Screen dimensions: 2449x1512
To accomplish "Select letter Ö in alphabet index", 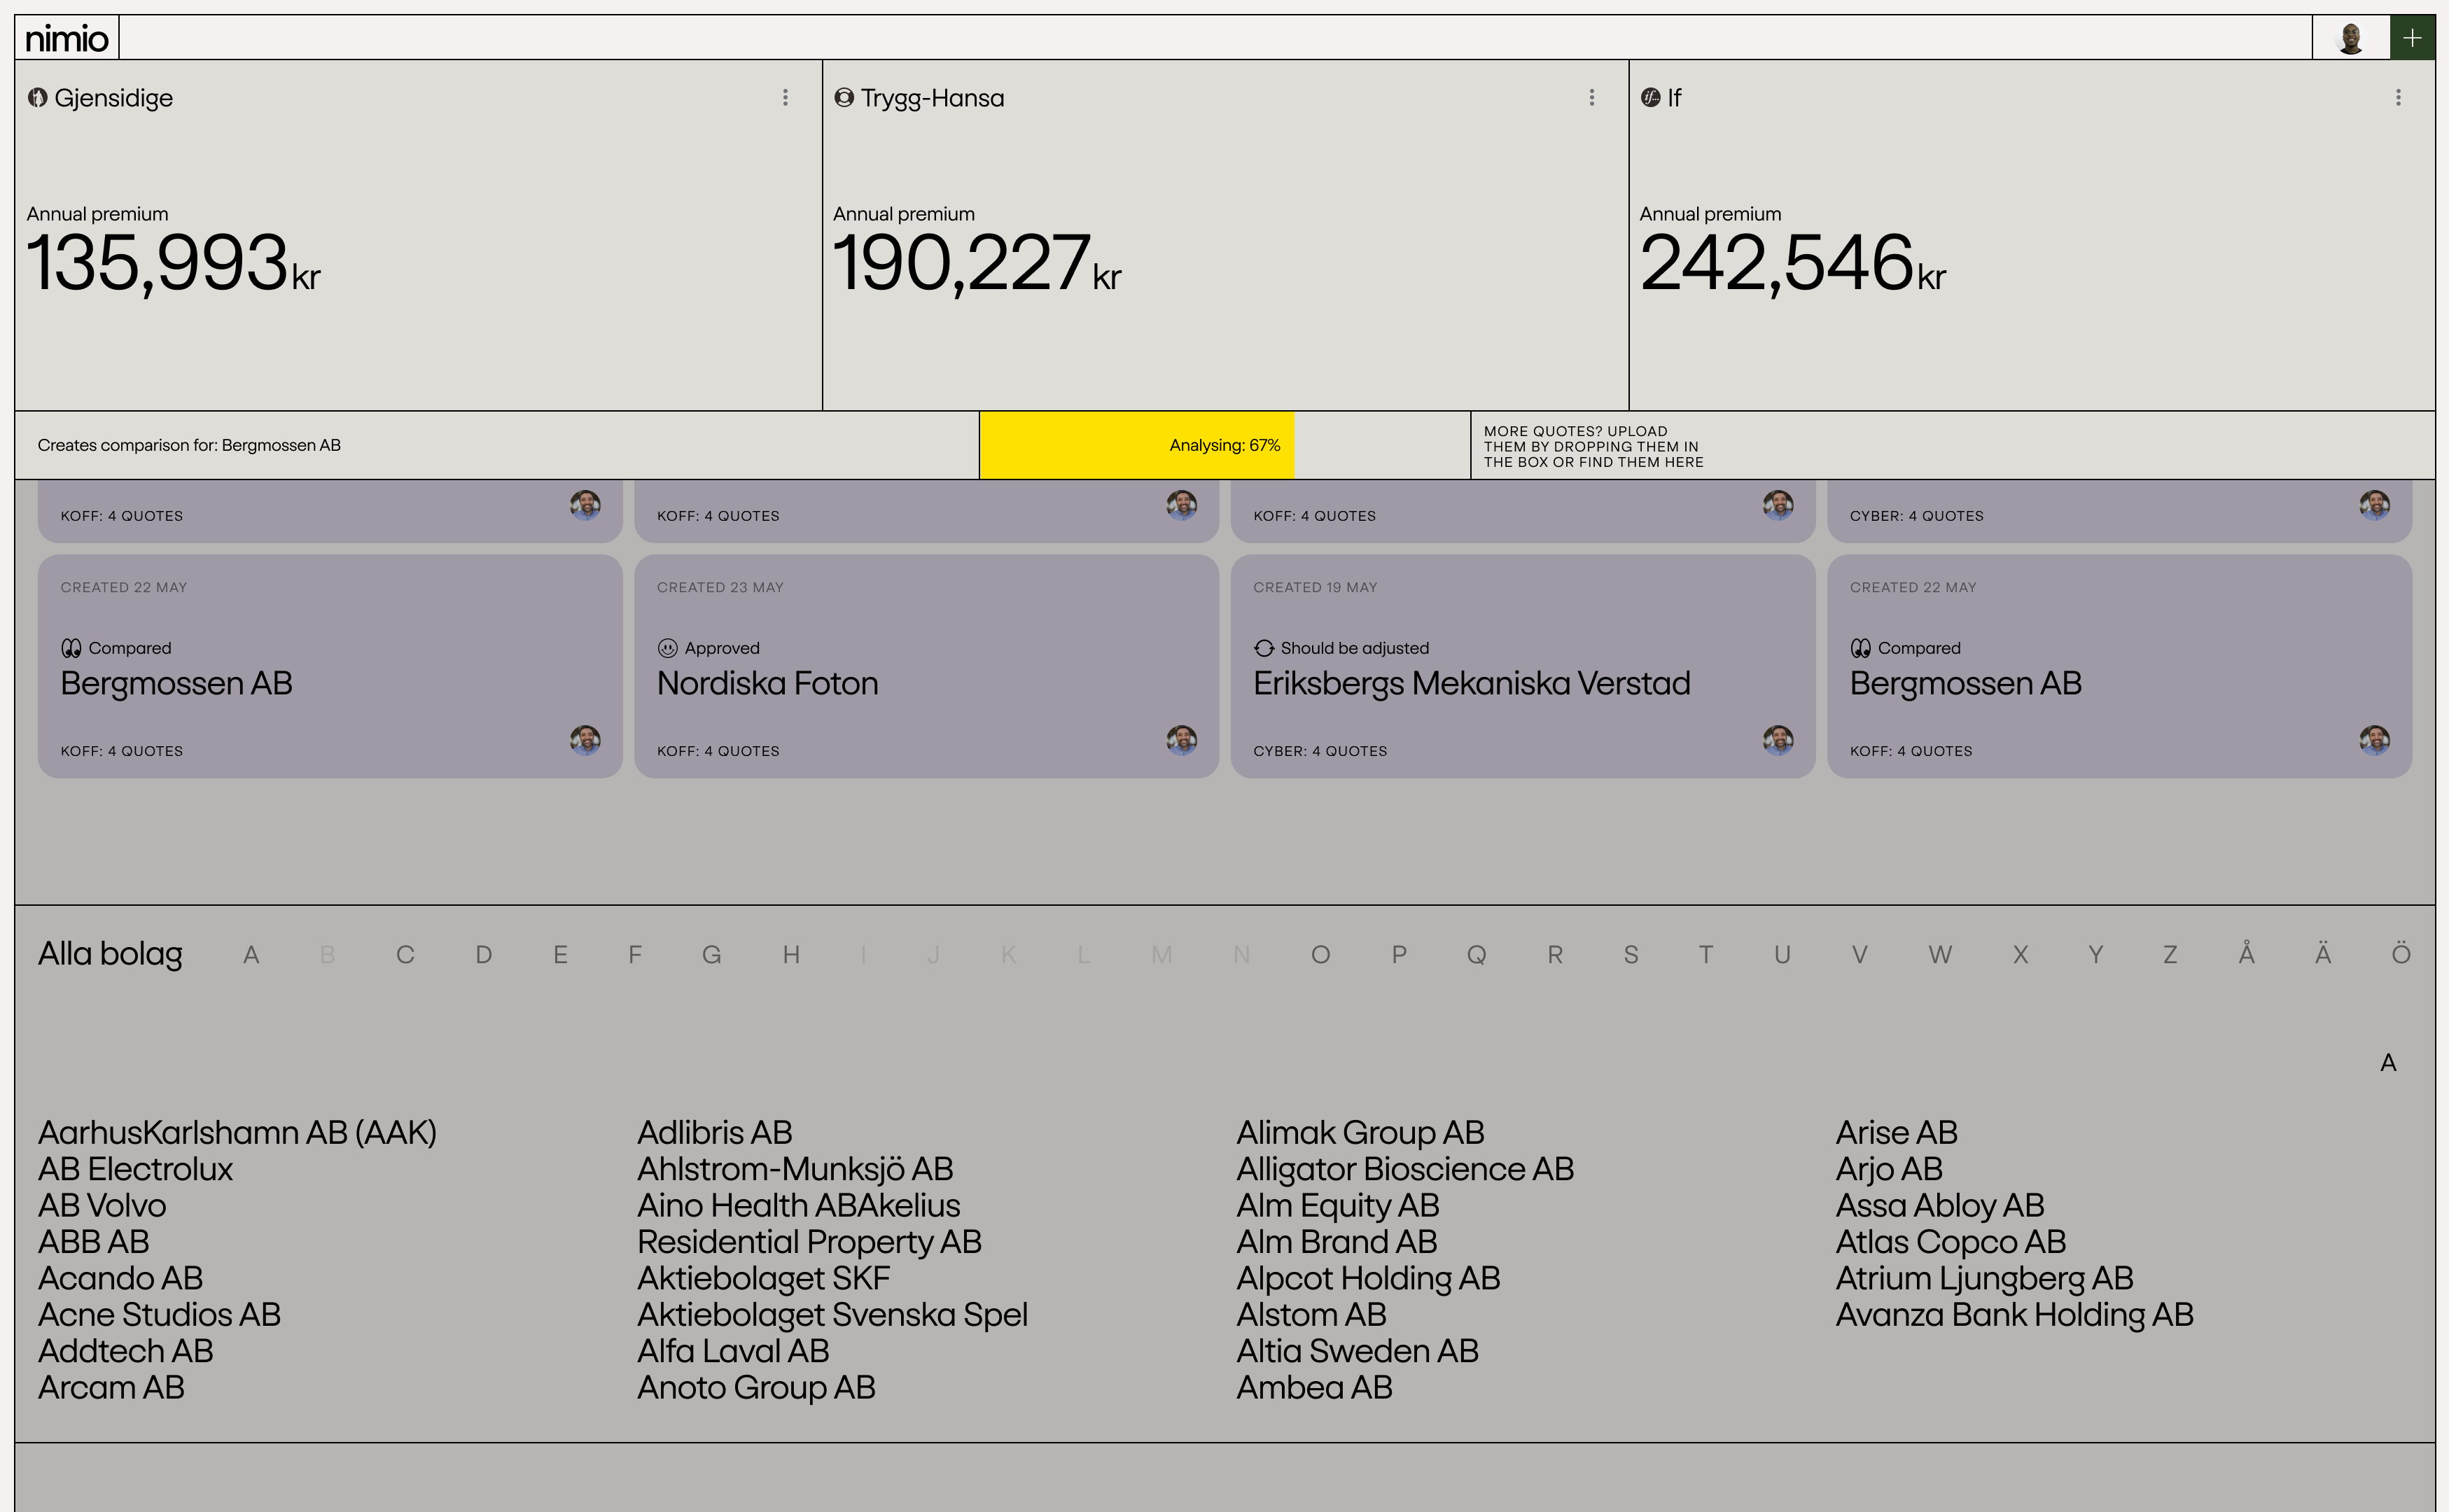I will coord(2400,955).
